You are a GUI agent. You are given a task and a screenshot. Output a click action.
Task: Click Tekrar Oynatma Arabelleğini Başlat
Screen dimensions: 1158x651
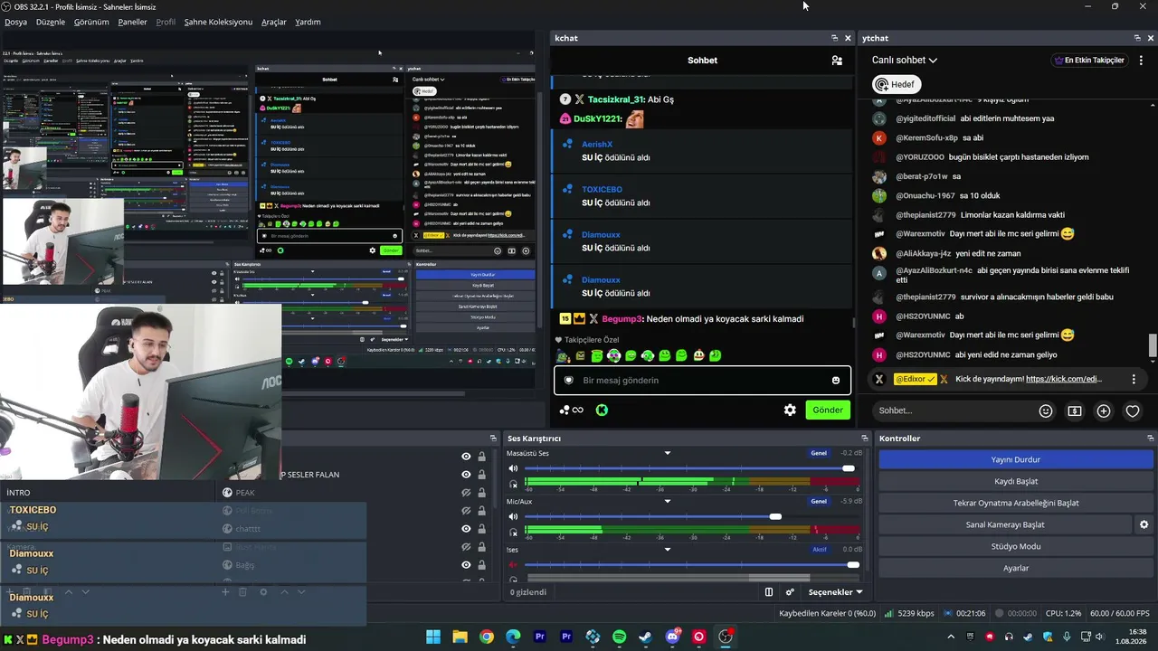tap(1015, 503)
